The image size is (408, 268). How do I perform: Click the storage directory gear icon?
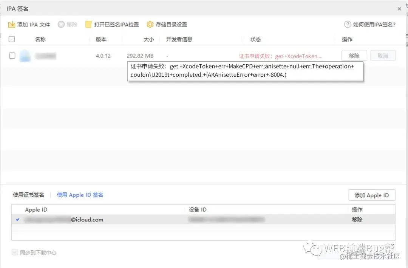[x=150, y=25]
